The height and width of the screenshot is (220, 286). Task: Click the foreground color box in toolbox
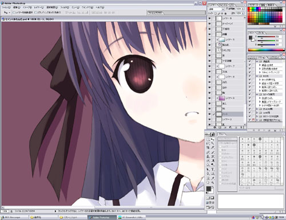pos(209,188)
